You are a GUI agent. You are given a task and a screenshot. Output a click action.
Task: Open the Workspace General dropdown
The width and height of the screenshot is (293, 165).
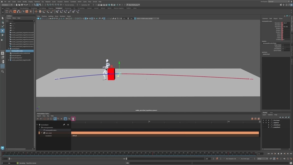(279, 1)
